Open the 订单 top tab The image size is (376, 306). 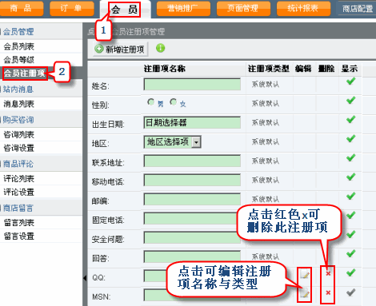72,9
